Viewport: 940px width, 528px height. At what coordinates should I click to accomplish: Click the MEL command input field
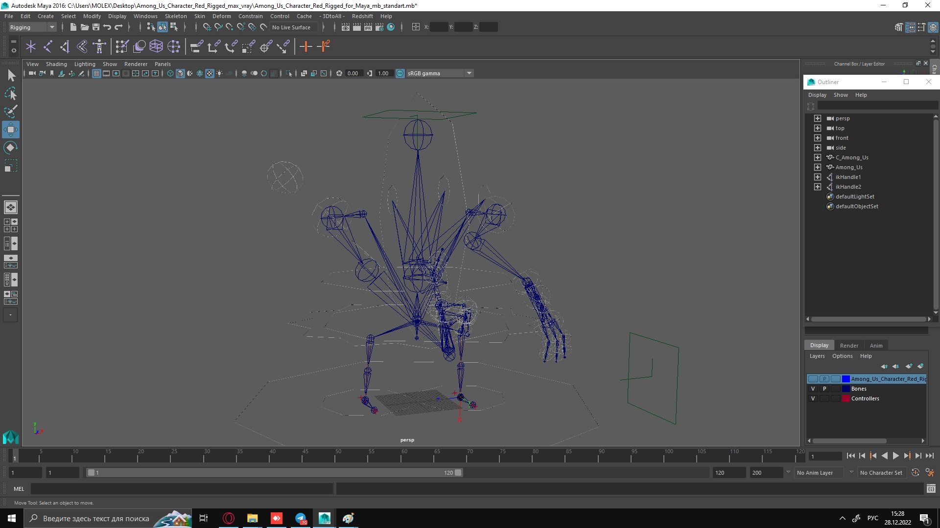pos(181,489)
